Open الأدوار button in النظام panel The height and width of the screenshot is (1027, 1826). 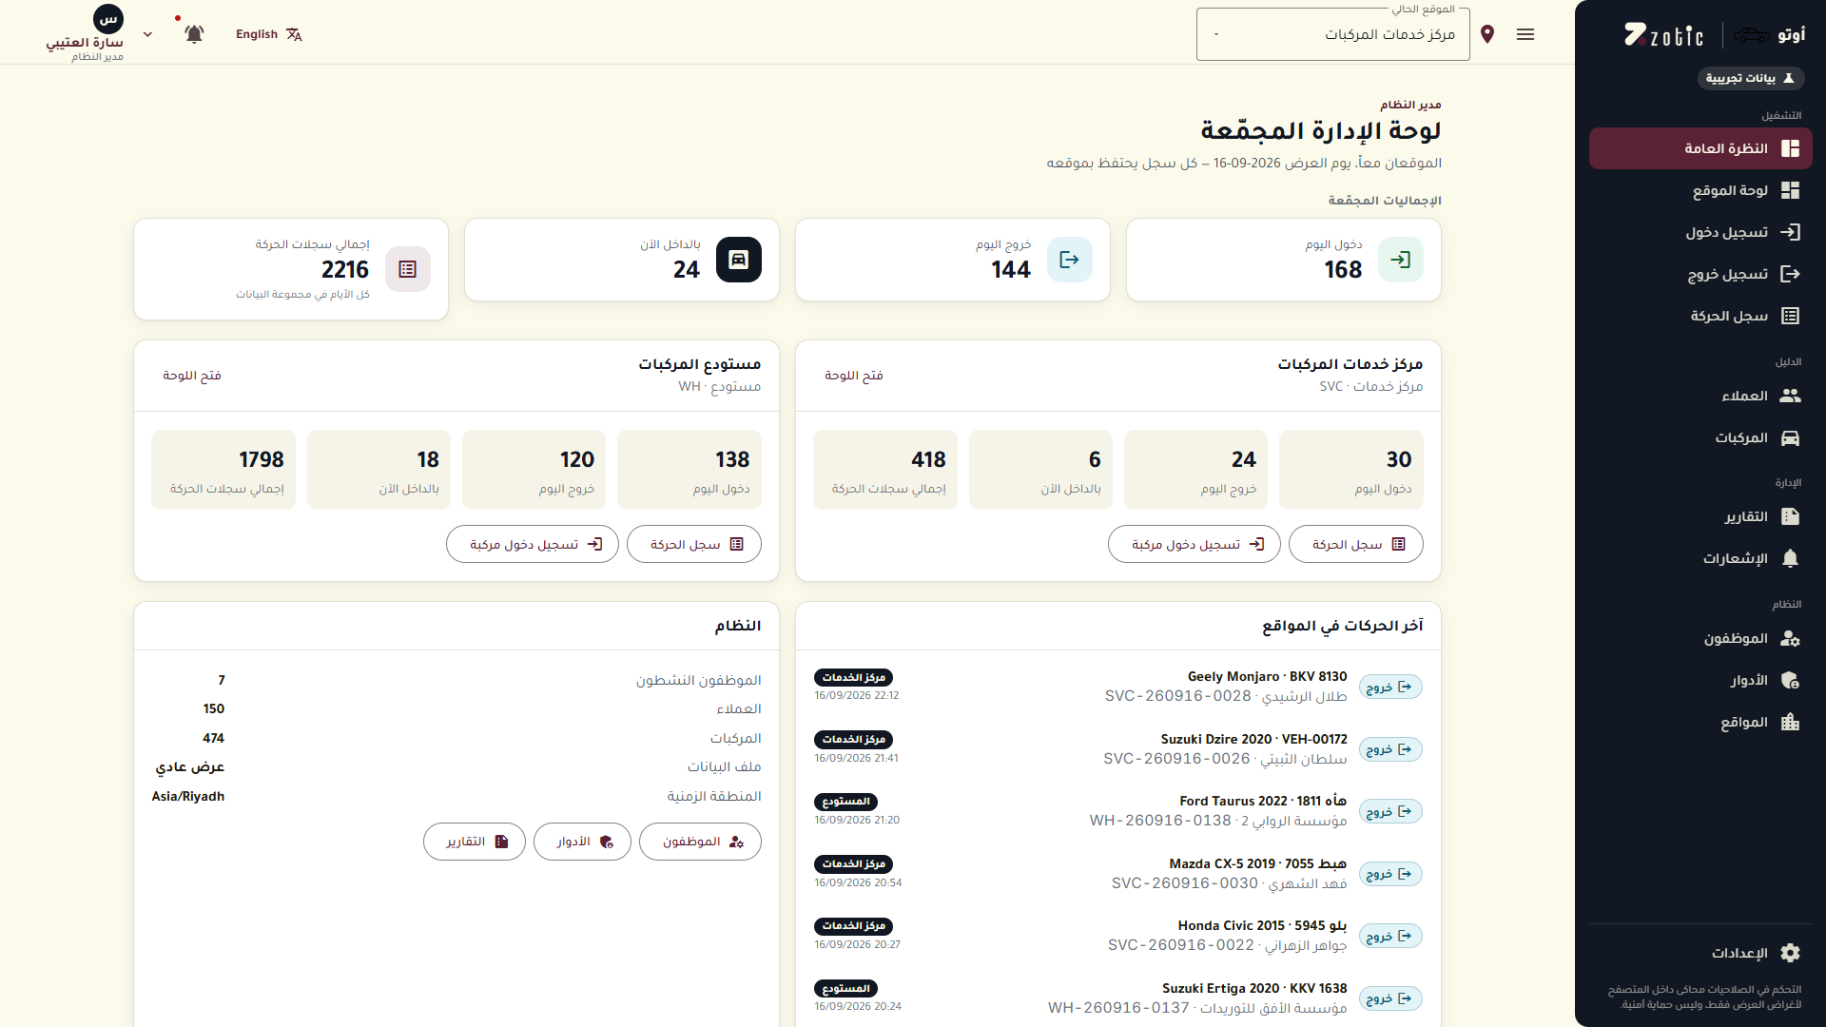(582, 842)
